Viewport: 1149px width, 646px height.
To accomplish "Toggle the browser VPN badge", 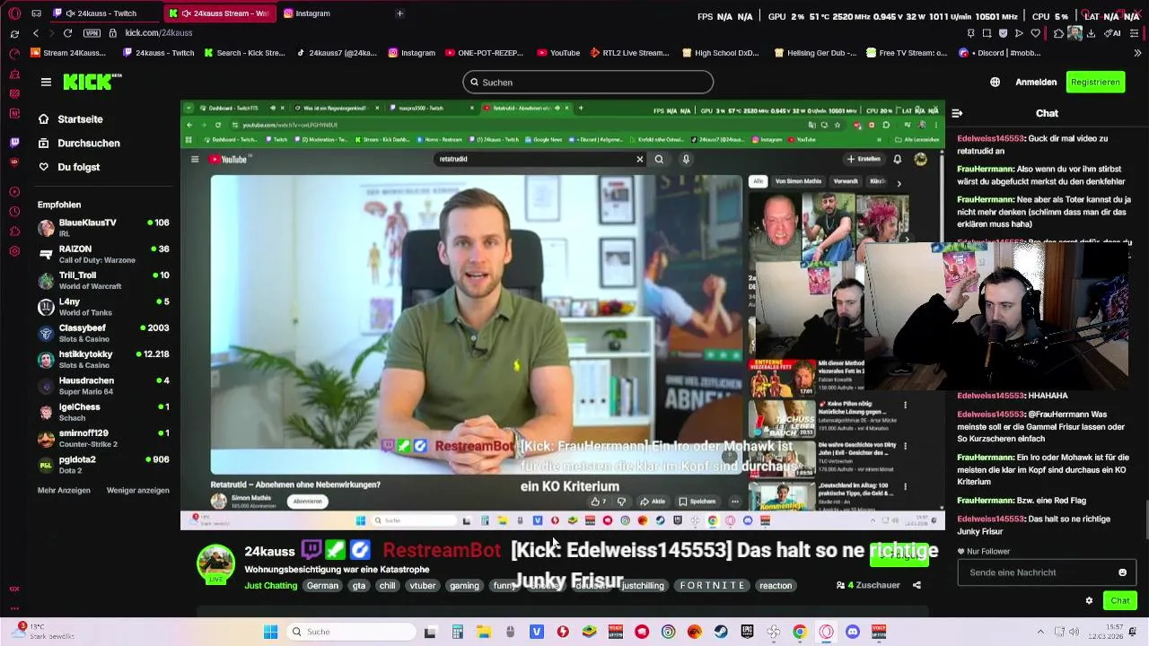I will tap(92, 33).
